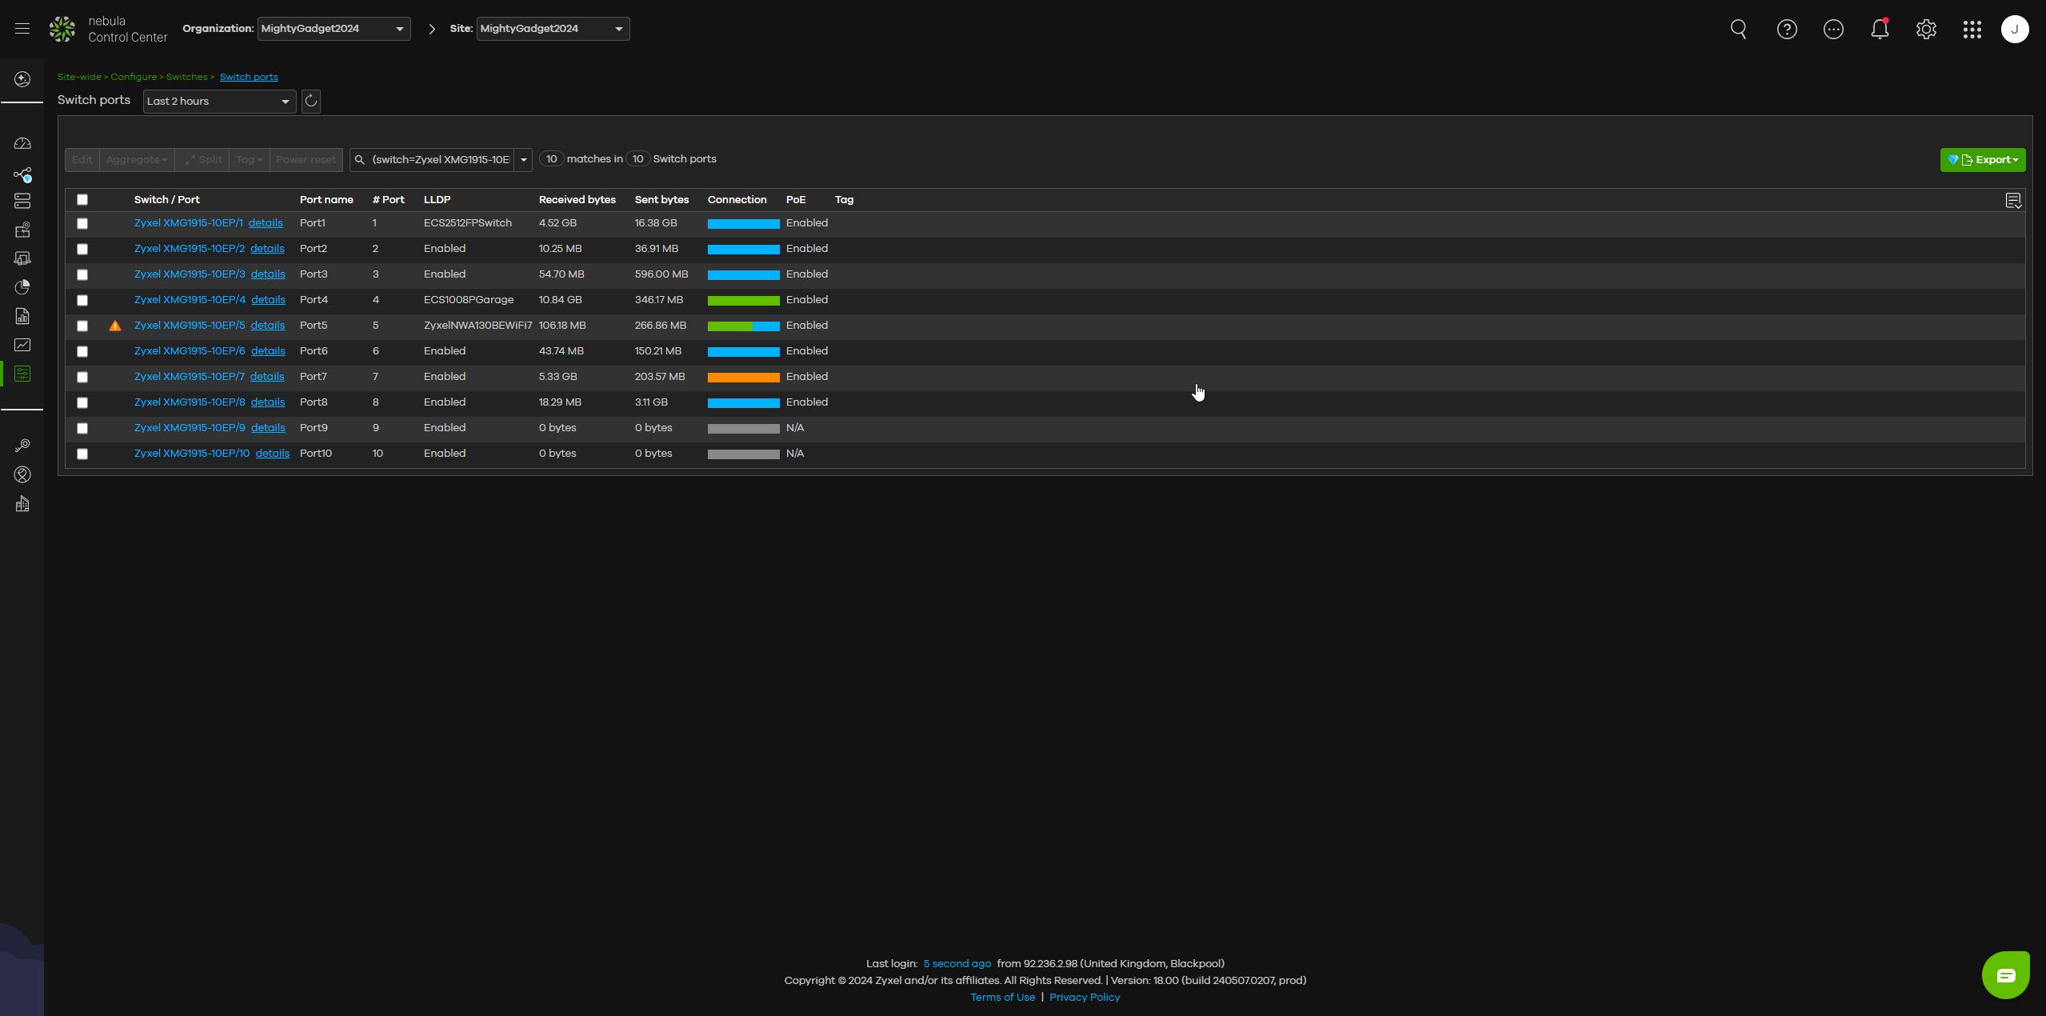Click the refresh icon beside time range

coord(311,102)
